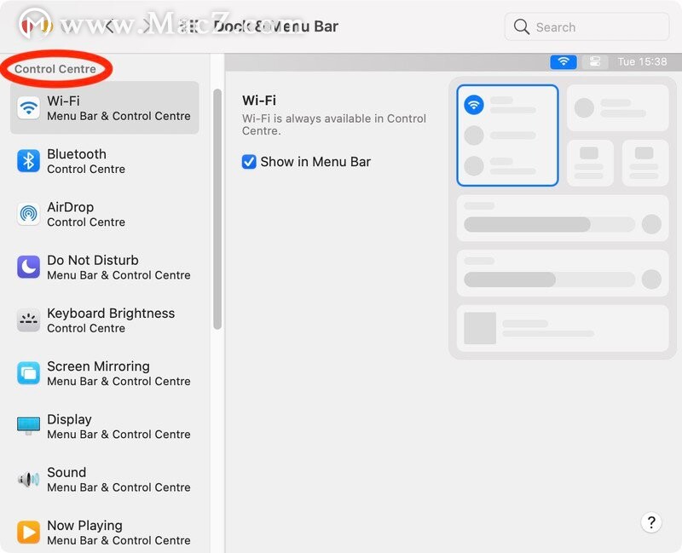
Task: Pick the Screen Mirroring icon
Action: 29,372
